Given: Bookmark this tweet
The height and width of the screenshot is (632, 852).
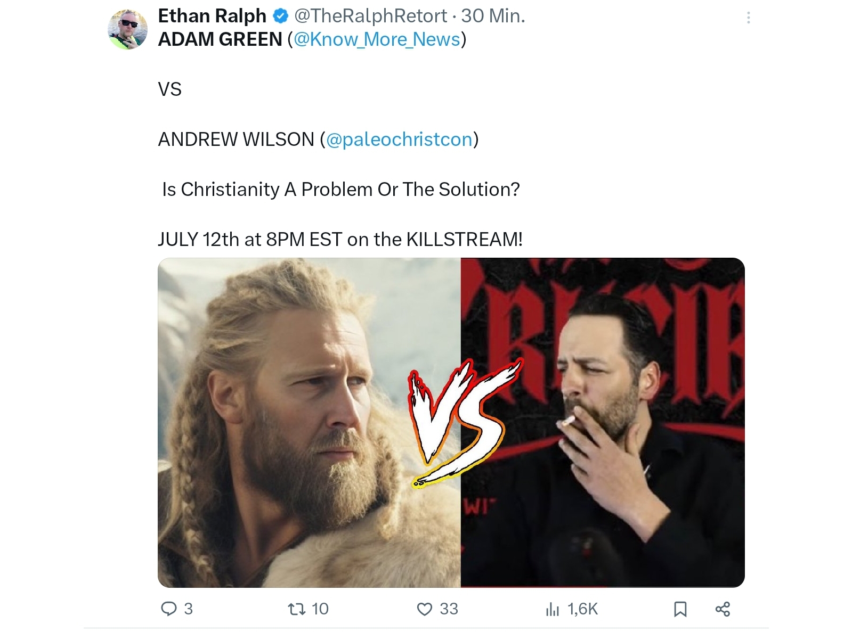Looking at the screenshot, I should (680, 609).
